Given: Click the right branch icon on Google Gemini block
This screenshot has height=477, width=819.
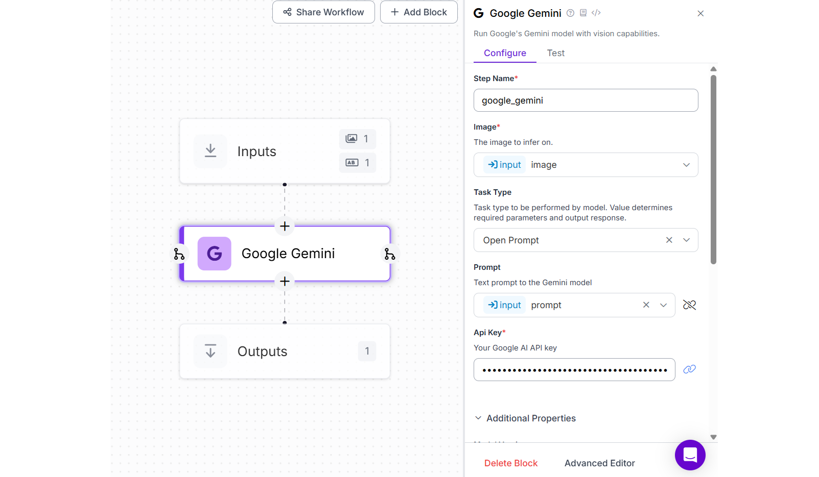Looking at the screenshot, I should coord(390,254).
